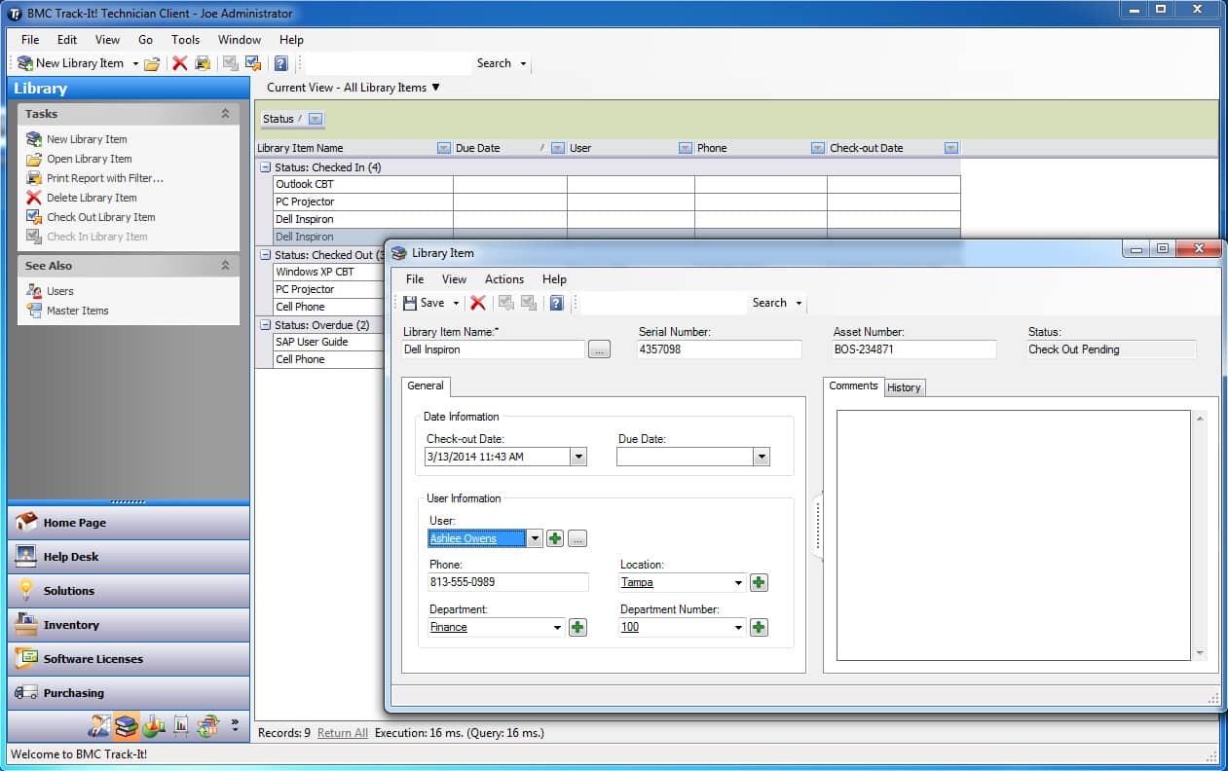
Task: Open the Go menu in main window
Action: coord(146,40)
